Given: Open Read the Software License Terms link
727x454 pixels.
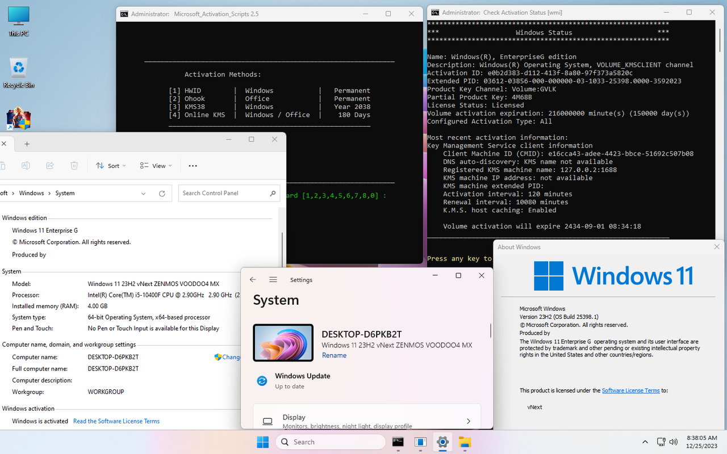Looking at the screenshot, I should 116,421.
